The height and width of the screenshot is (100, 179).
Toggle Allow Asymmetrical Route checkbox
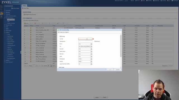click(x=24, y=21)
